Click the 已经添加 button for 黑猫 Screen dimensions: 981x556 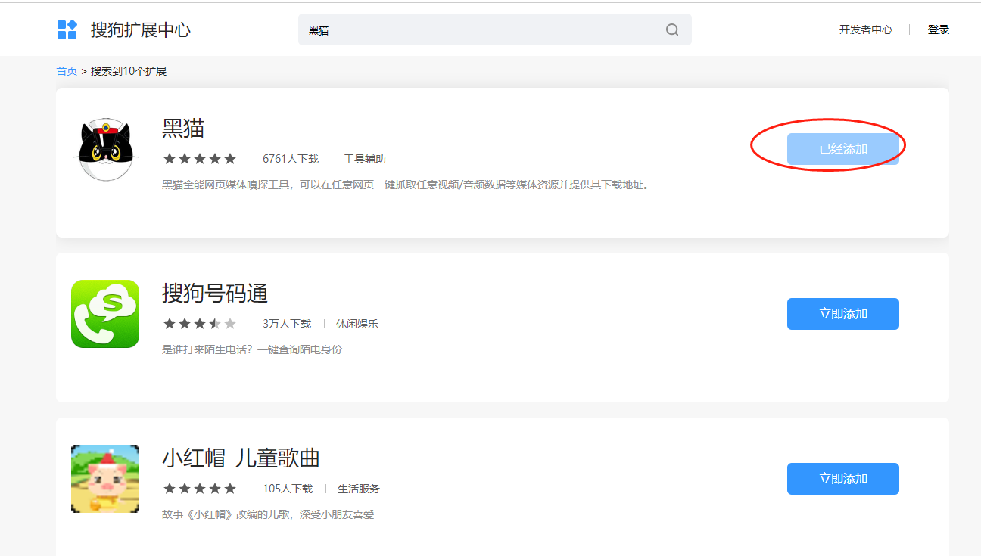(843, 149)
